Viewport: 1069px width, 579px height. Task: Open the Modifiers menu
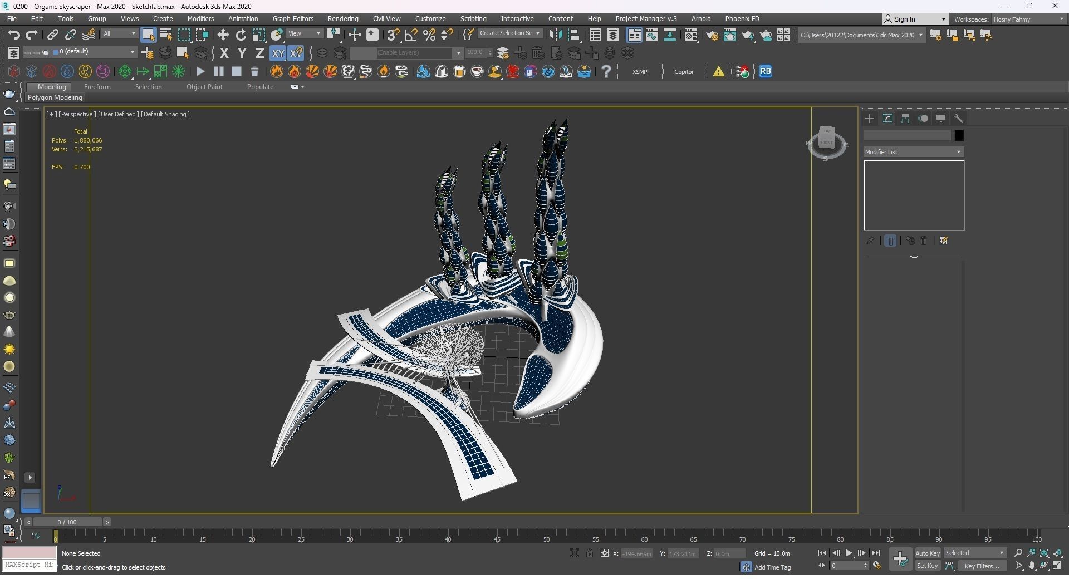pyautogui.click(x=200, y=18)
